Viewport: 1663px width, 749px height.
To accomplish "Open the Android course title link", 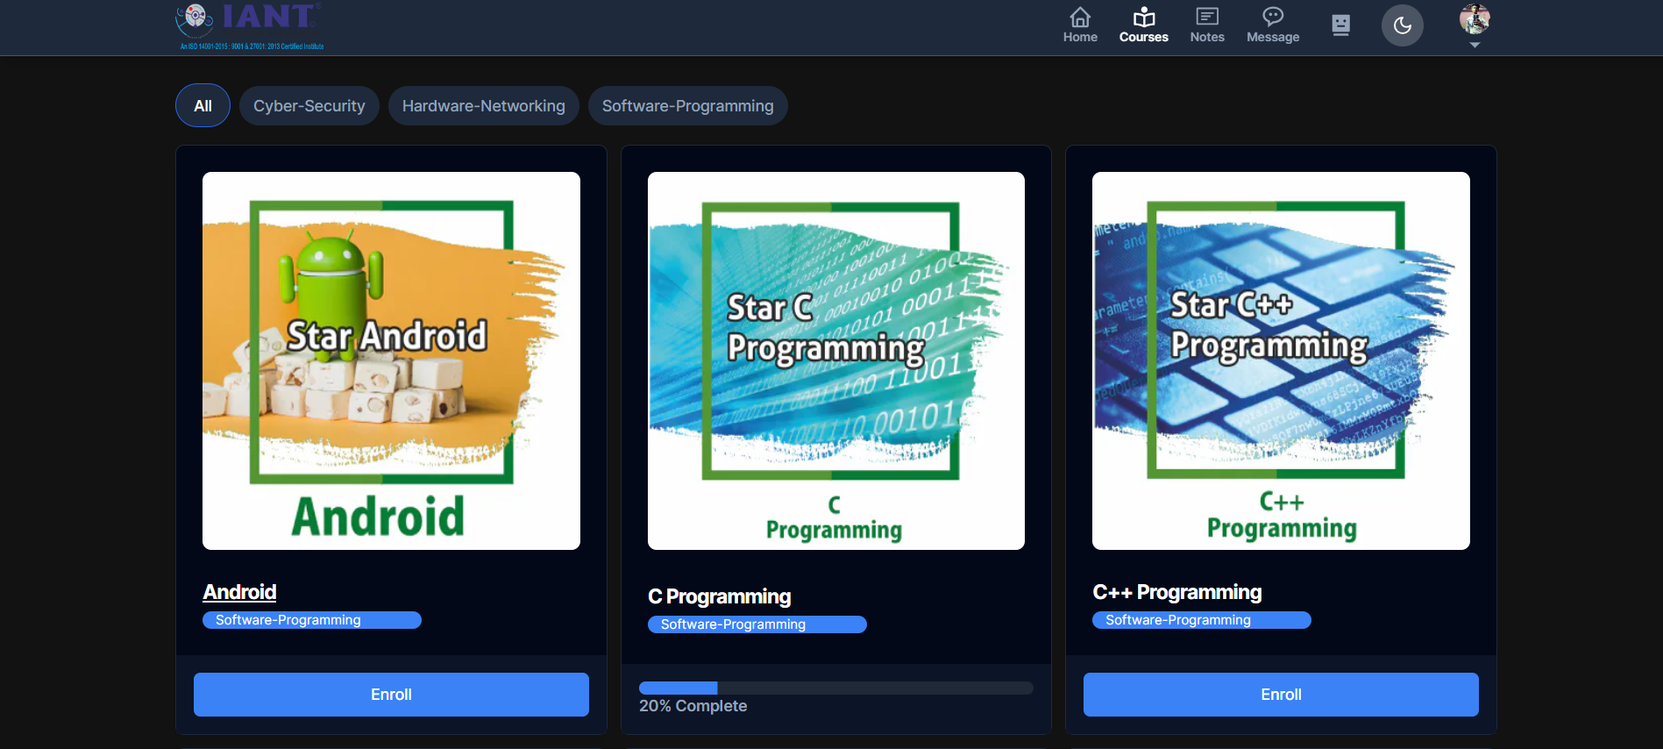I will point(239,593).
